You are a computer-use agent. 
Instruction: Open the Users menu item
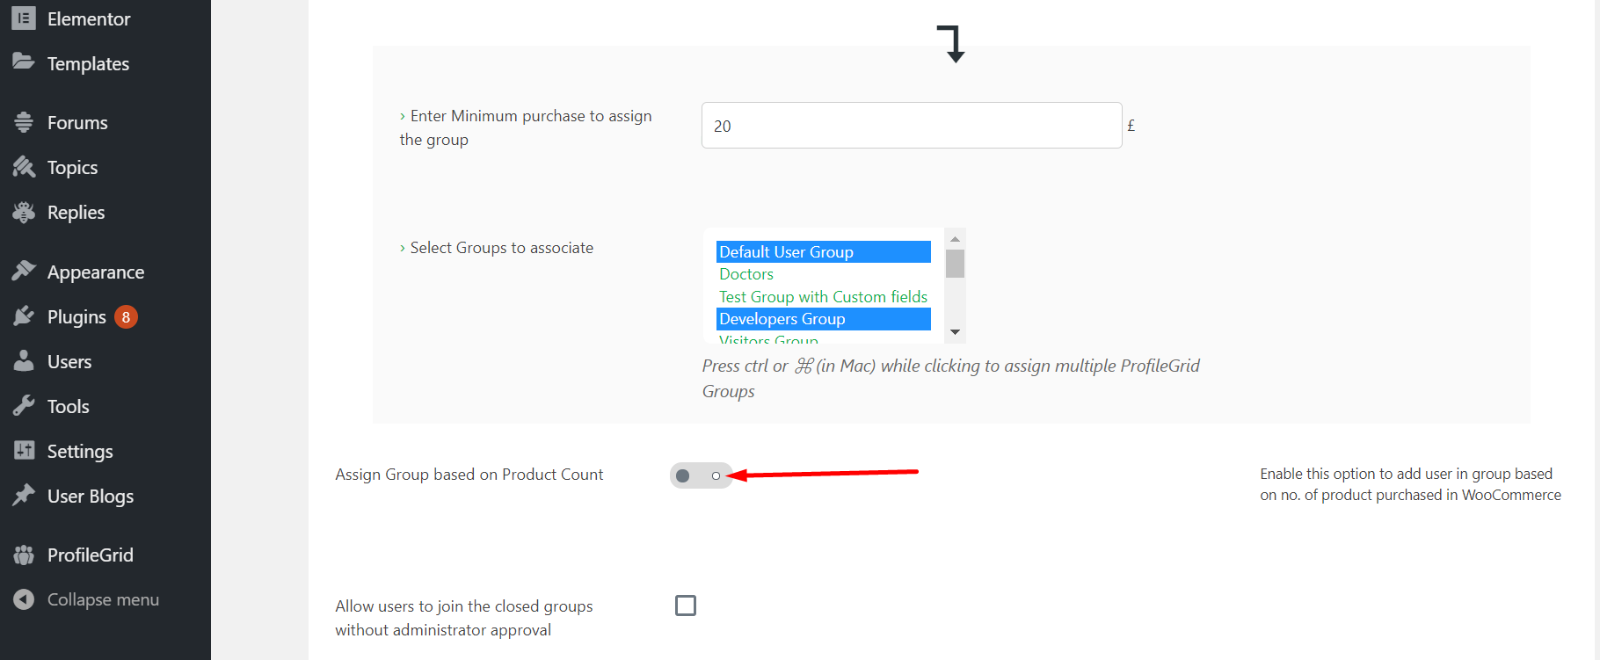(69, 361)
